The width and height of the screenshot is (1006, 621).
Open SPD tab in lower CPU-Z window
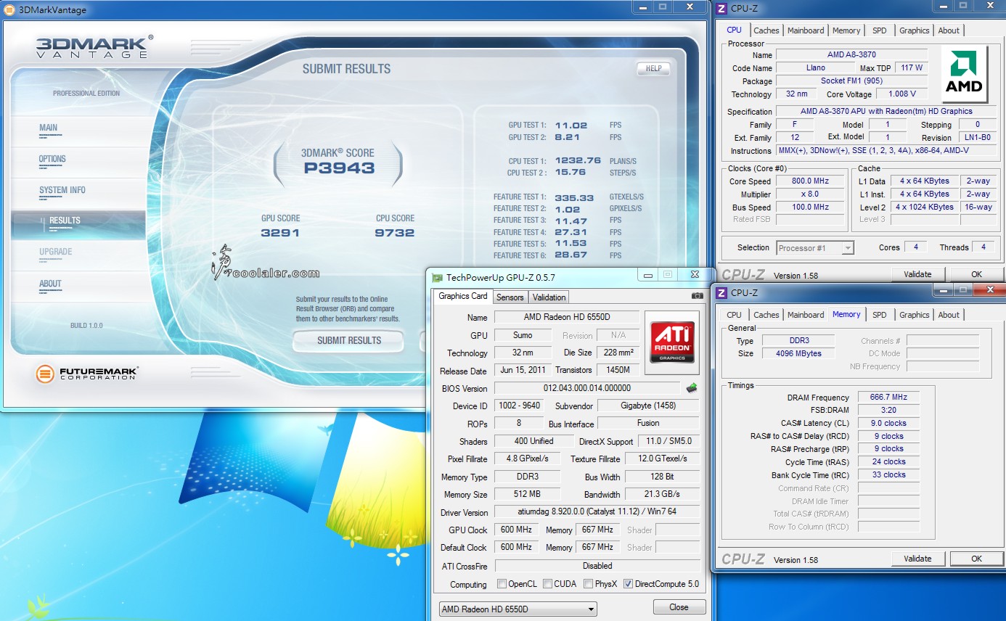(x=880, y=315)
